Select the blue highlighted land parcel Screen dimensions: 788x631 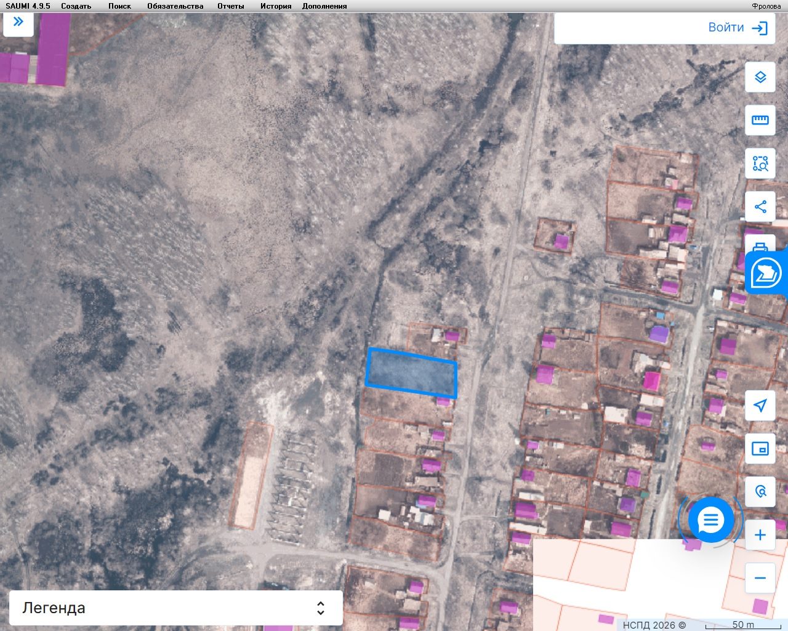pyautogui.click(x=411, y=373)
